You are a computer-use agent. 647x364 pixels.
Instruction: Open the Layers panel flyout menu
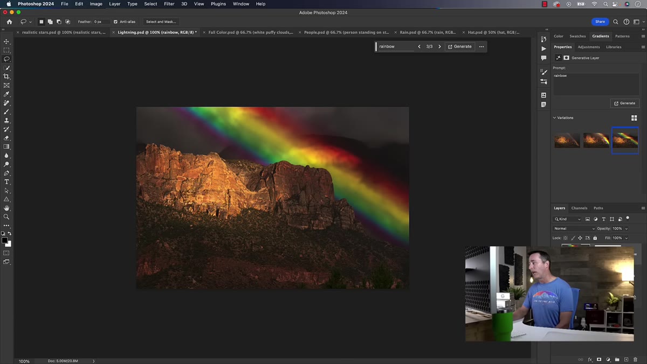pos(643,208)
